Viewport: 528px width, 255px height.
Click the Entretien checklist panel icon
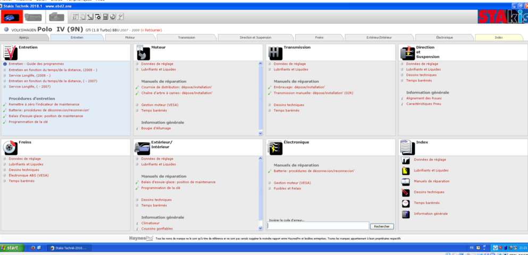(10, 53)
